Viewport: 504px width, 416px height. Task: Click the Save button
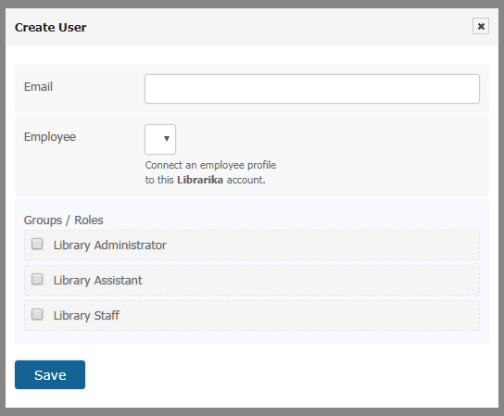50,375
